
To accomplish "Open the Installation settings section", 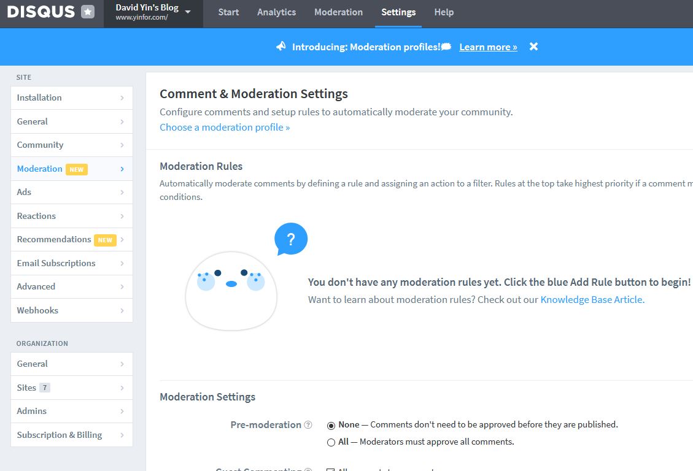I will pos(71,98).
